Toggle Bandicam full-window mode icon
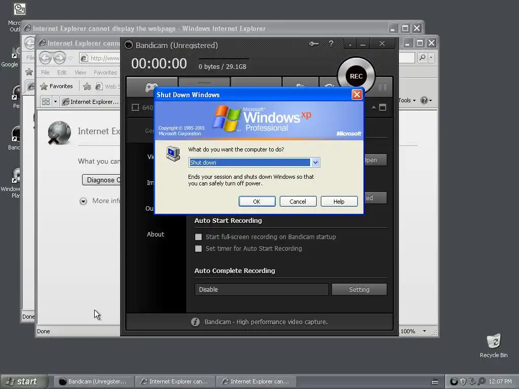This screenshot has width=519, height=389. coord(383,107)
